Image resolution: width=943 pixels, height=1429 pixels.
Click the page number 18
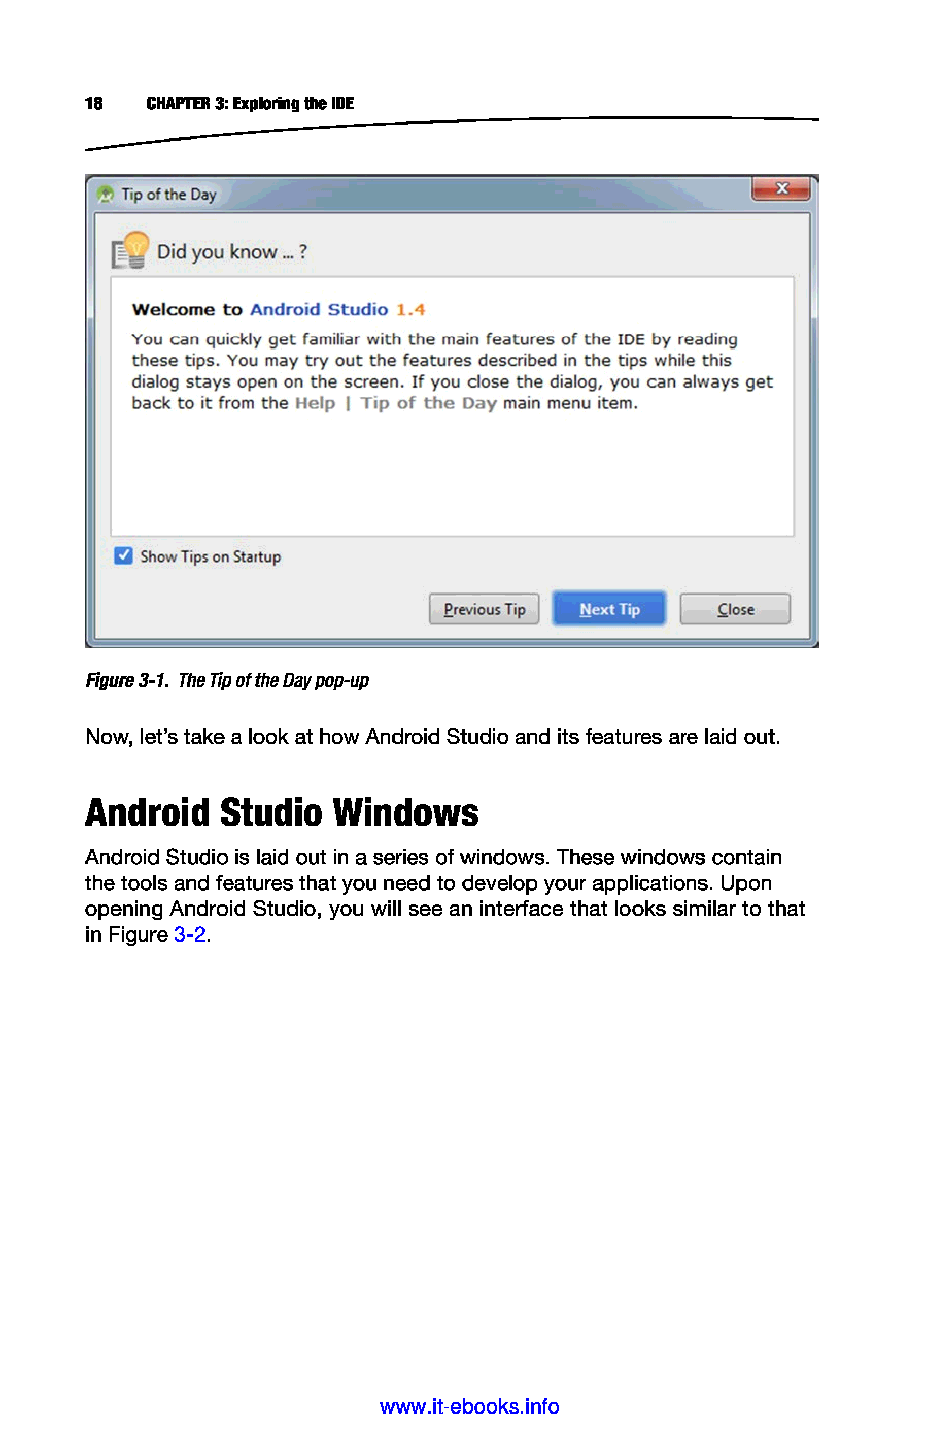tap(94, 104)
